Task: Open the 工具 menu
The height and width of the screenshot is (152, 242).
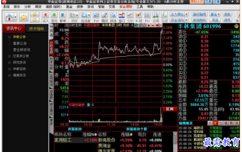Action: click(140, 7)
